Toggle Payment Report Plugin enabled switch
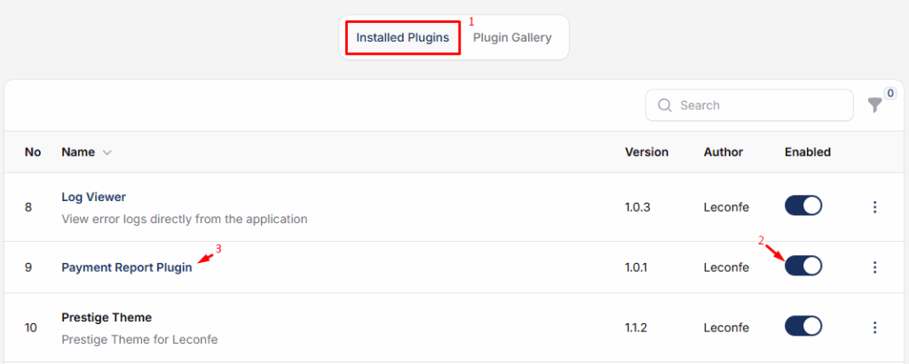Image resolution: width=909 pixels, height=364 pixels. 803,266
